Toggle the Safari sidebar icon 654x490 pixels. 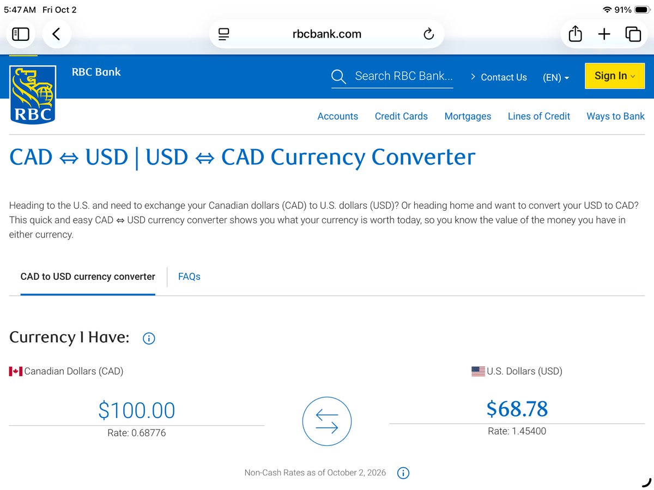[21, 34]
